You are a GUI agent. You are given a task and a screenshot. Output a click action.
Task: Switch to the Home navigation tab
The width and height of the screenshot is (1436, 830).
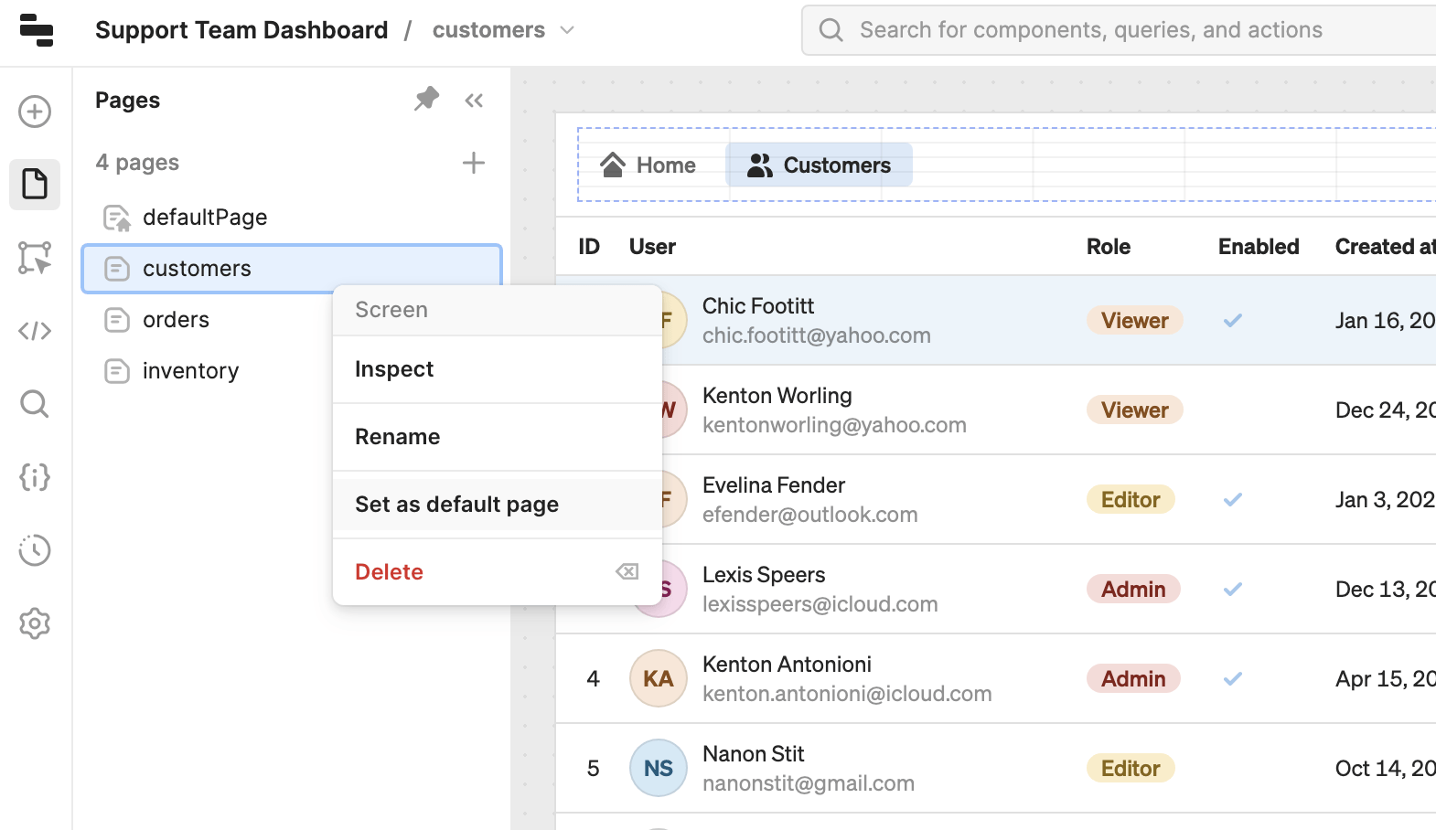(648, 165)
